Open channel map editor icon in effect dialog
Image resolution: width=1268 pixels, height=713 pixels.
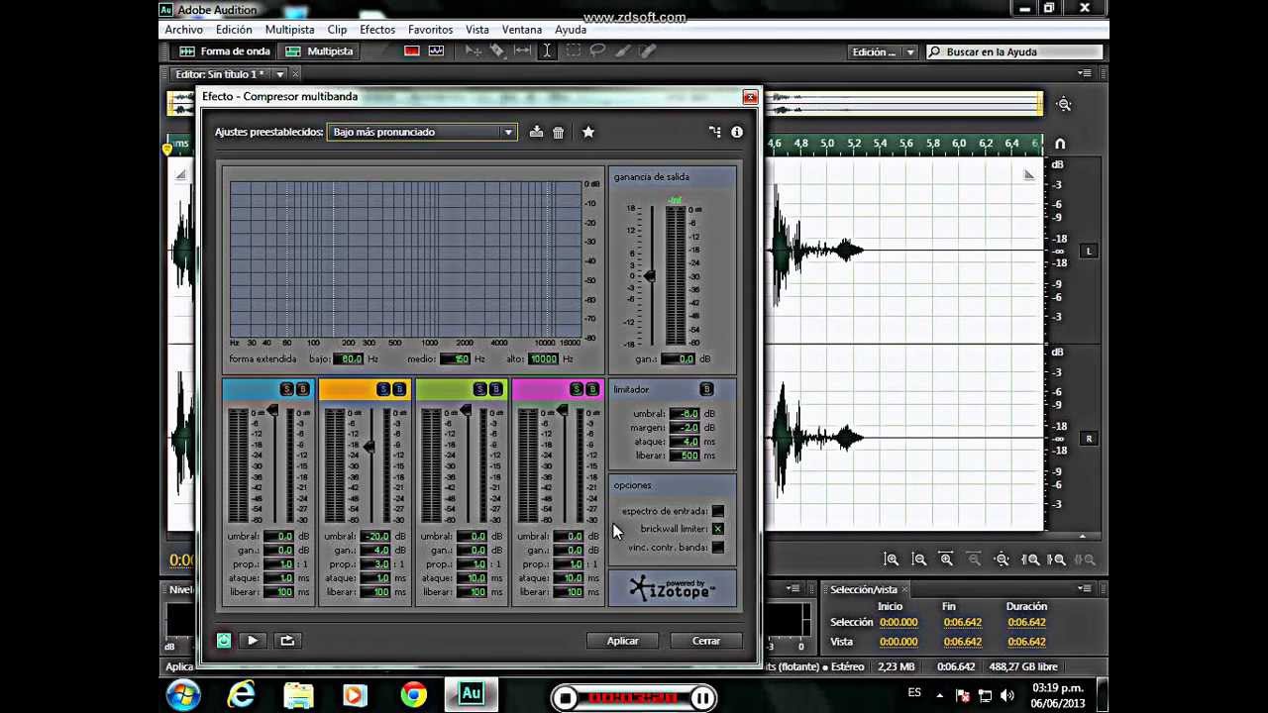tap(715, 132)
